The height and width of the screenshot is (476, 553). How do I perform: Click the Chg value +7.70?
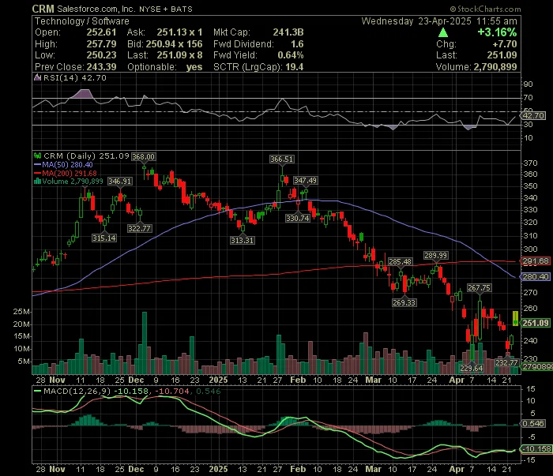pyautogui.click(x=505, y=44)
